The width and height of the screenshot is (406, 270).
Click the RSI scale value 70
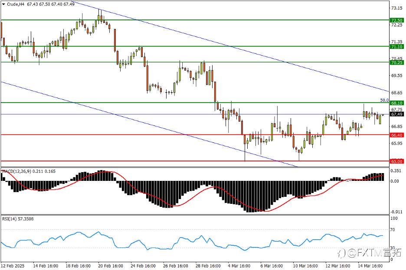tap(393, 229)
